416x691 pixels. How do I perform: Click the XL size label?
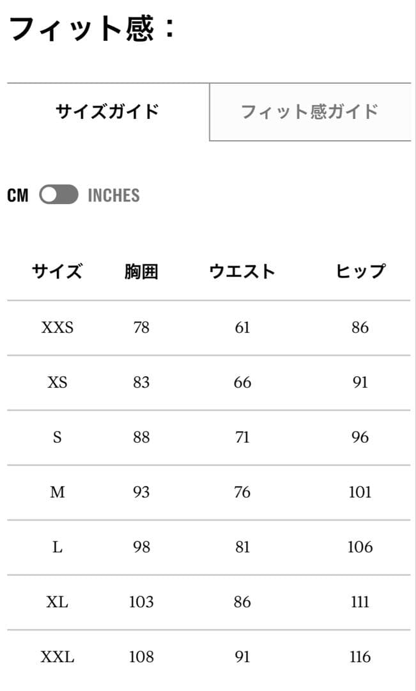(x=57, y=601)
